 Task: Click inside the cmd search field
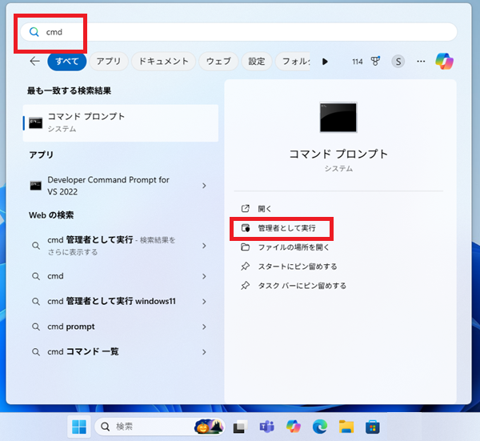238,32
